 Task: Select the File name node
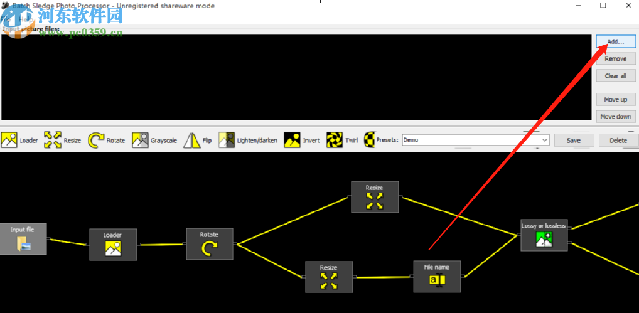pyautogui.click(x=438, y=277)
